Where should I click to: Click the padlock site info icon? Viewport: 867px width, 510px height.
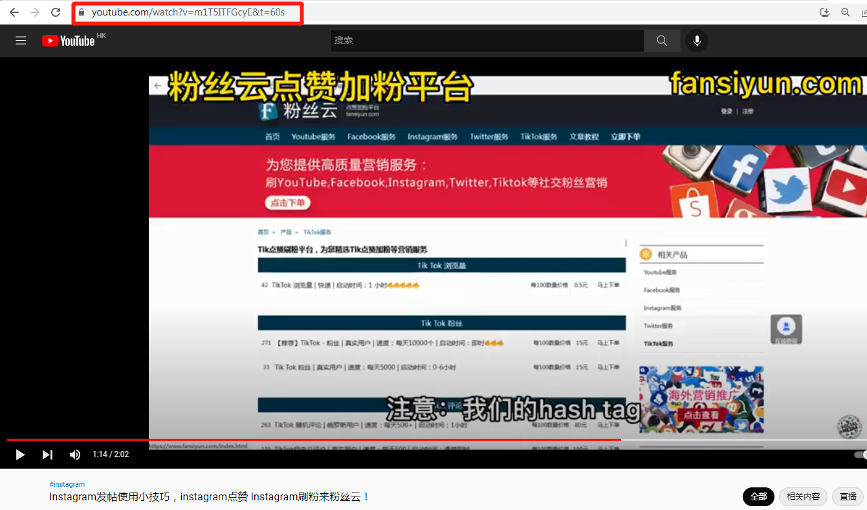click(82, 12)
